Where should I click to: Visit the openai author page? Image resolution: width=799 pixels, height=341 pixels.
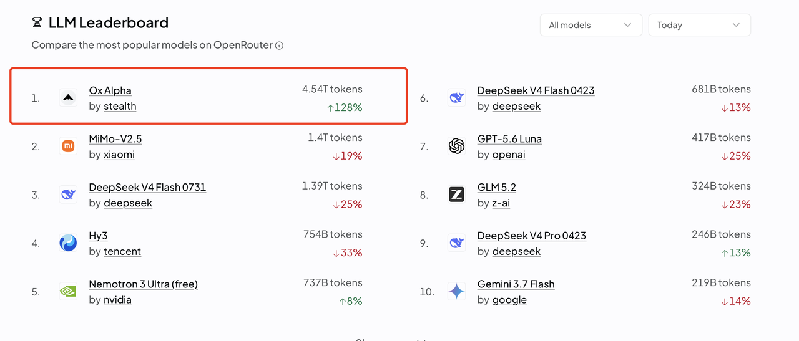tap(509, 155)
